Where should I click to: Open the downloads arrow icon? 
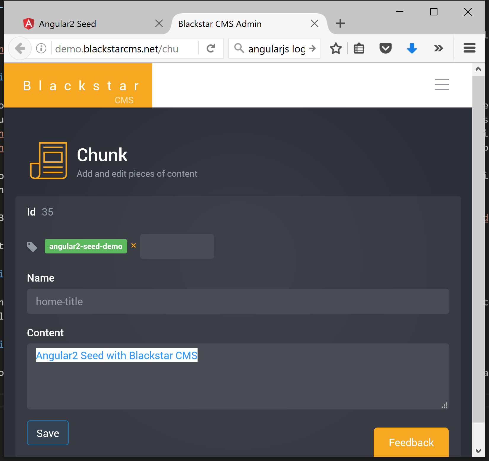tap(412, 48)
